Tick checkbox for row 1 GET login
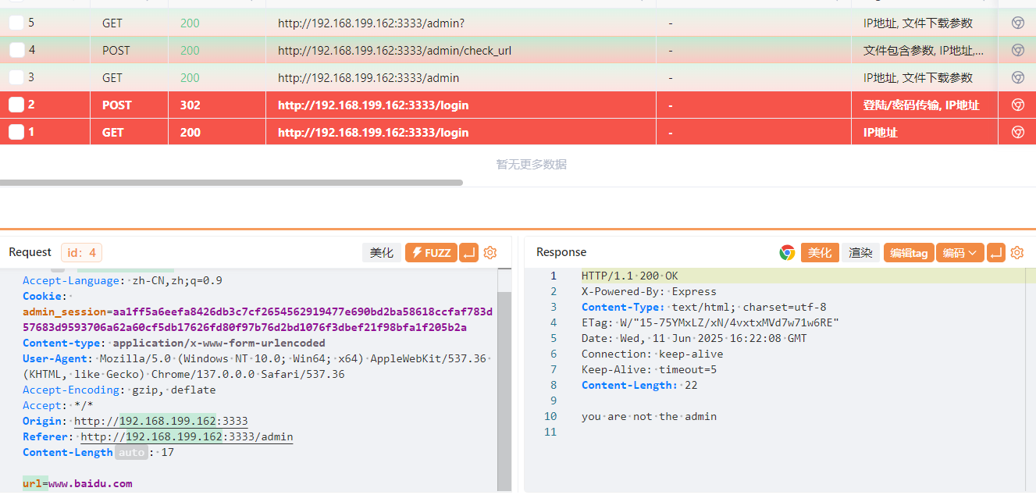This screenshot has width=1036, height=502. point(16,133)
